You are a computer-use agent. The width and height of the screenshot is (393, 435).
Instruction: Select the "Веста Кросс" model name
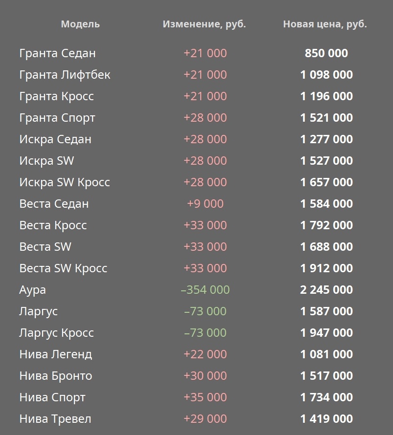click(53, 225)
